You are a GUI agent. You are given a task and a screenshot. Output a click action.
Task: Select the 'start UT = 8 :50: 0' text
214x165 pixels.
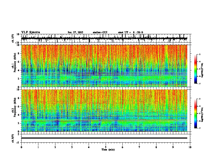click(131, 32)
